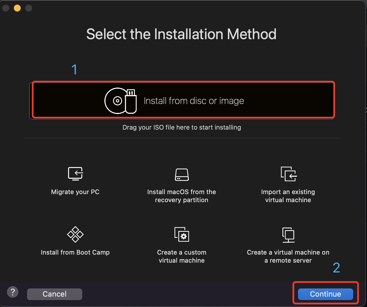Minimize the window with the yellow button
The width and height of the screenshot is (367, 307).
(17, 8)
